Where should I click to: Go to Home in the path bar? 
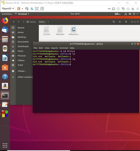click(31, 22)
